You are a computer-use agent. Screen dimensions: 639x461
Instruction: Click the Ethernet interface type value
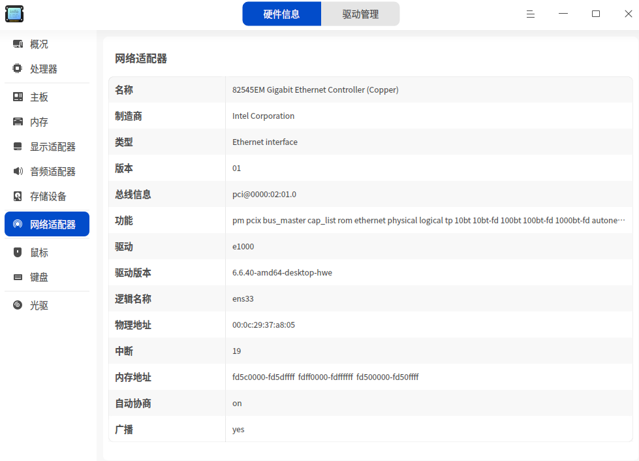[265, 142]
